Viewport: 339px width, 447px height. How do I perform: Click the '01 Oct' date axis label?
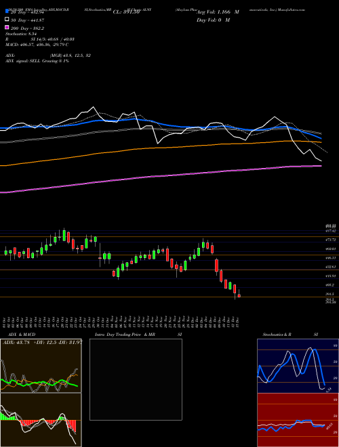(x=4, y=321)
